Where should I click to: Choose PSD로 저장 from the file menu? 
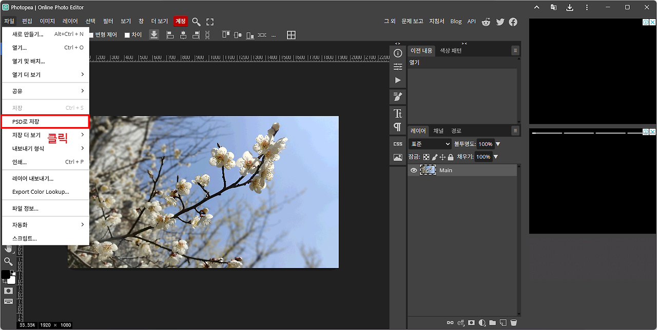coord(45,121)
